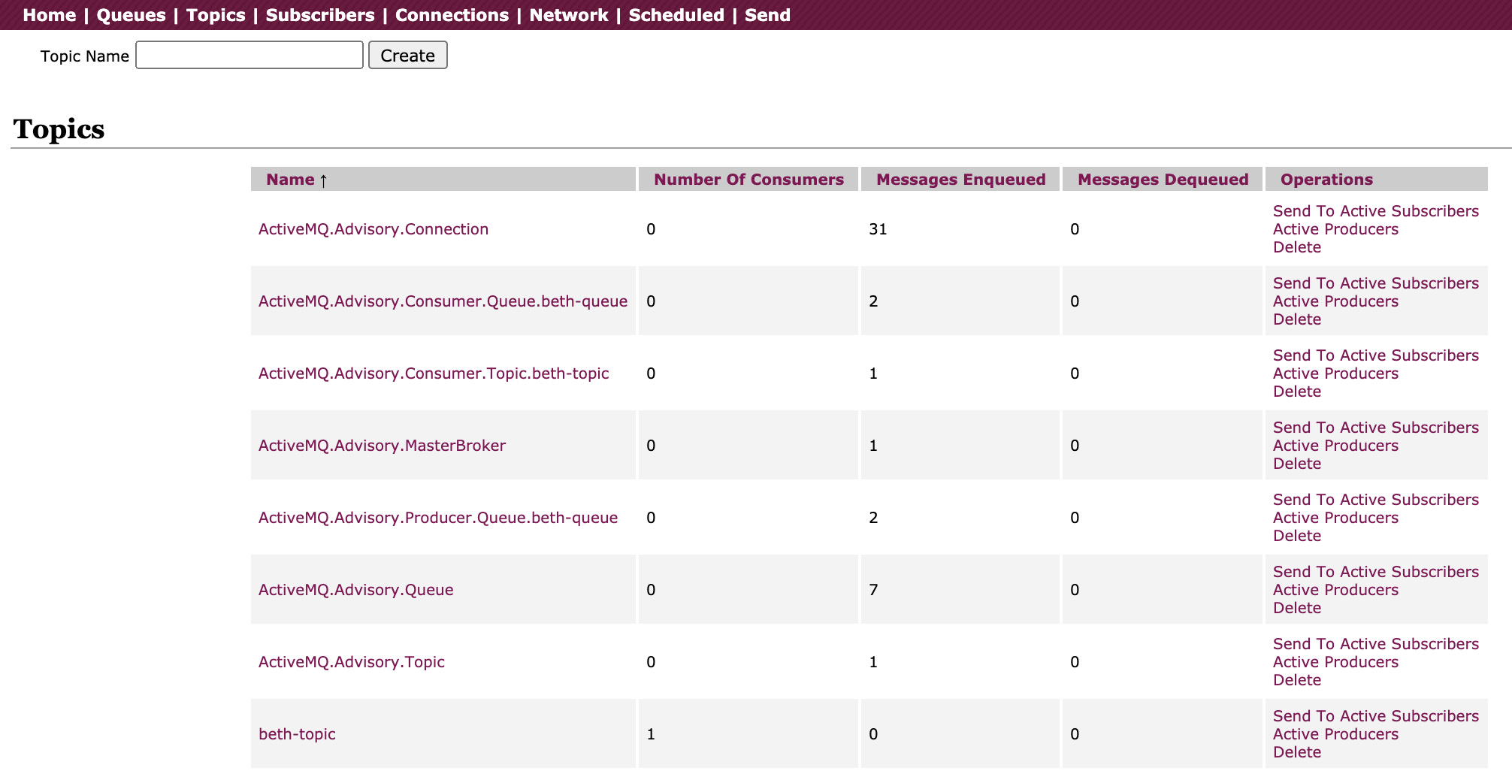Delete the Producer.Queue.beth-queue advisory topic

(1297, 536)
